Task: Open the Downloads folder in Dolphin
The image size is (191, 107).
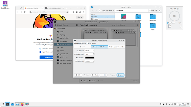Action: [x=153, y=18]
